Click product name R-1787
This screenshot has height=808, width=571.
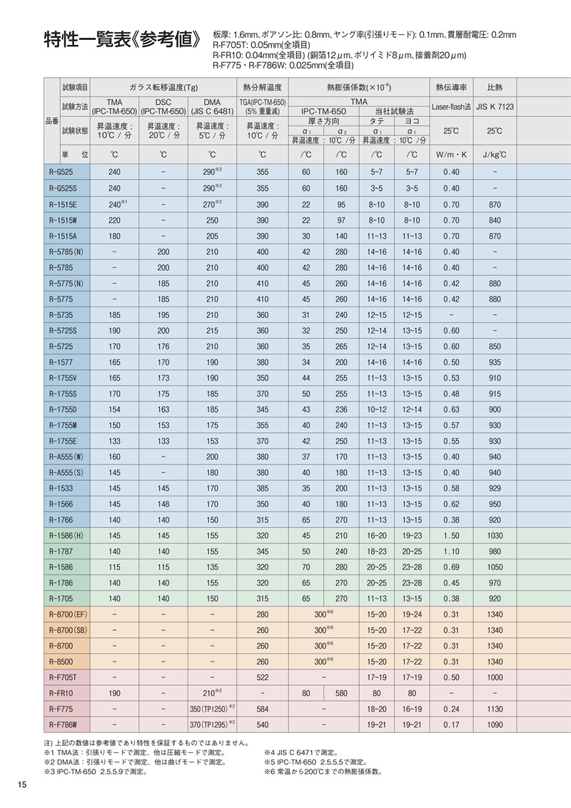click(x=61, y=552)
